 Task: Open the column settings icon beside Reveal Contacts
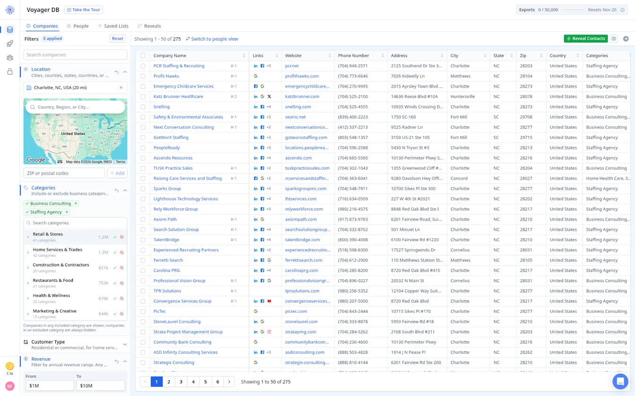tap(614, 39)
